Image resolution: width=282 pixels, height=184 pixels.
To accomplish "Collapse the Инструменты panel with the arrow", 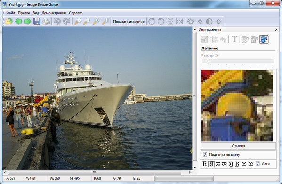I will pyautogui.click(x=195, y=30).
